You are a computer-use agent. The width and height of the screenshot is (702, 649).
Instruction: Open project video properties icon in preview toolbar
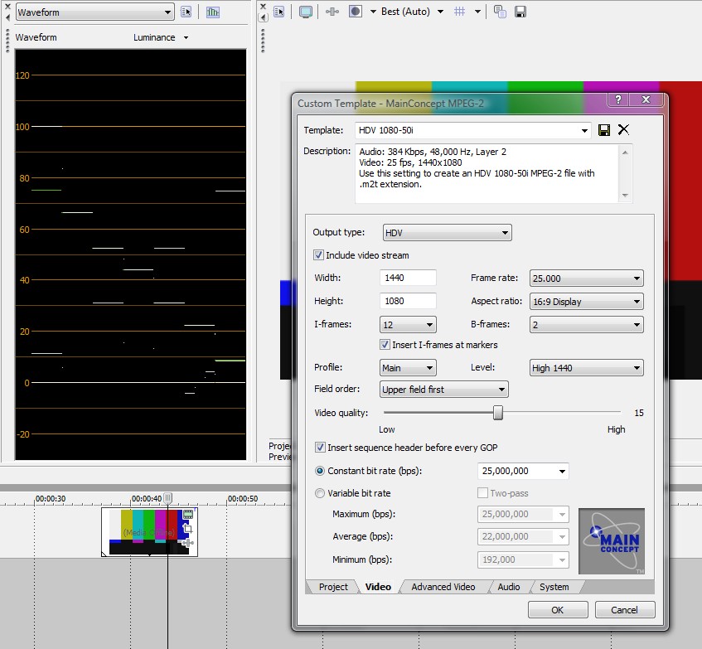[279, 12]
